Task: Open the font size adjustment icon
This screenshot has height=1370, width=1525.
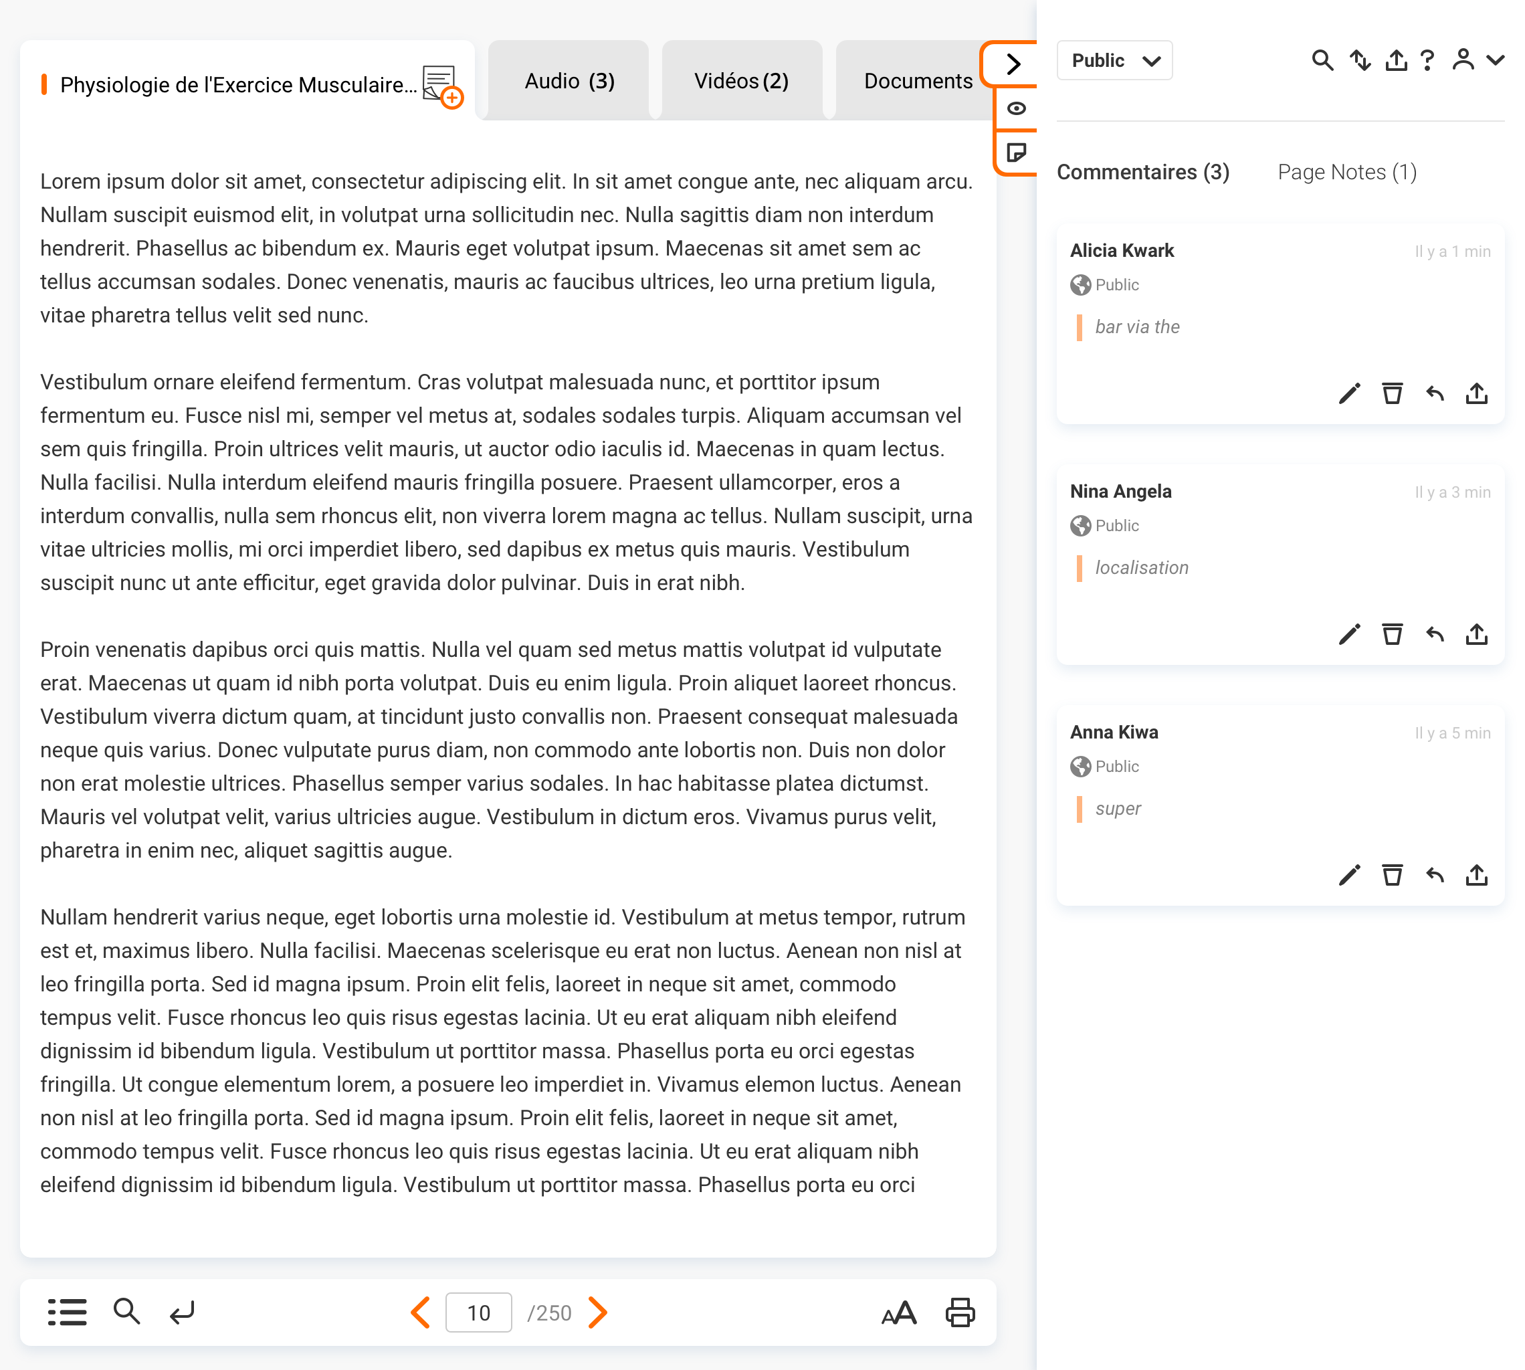Action: pos(899,1312)
